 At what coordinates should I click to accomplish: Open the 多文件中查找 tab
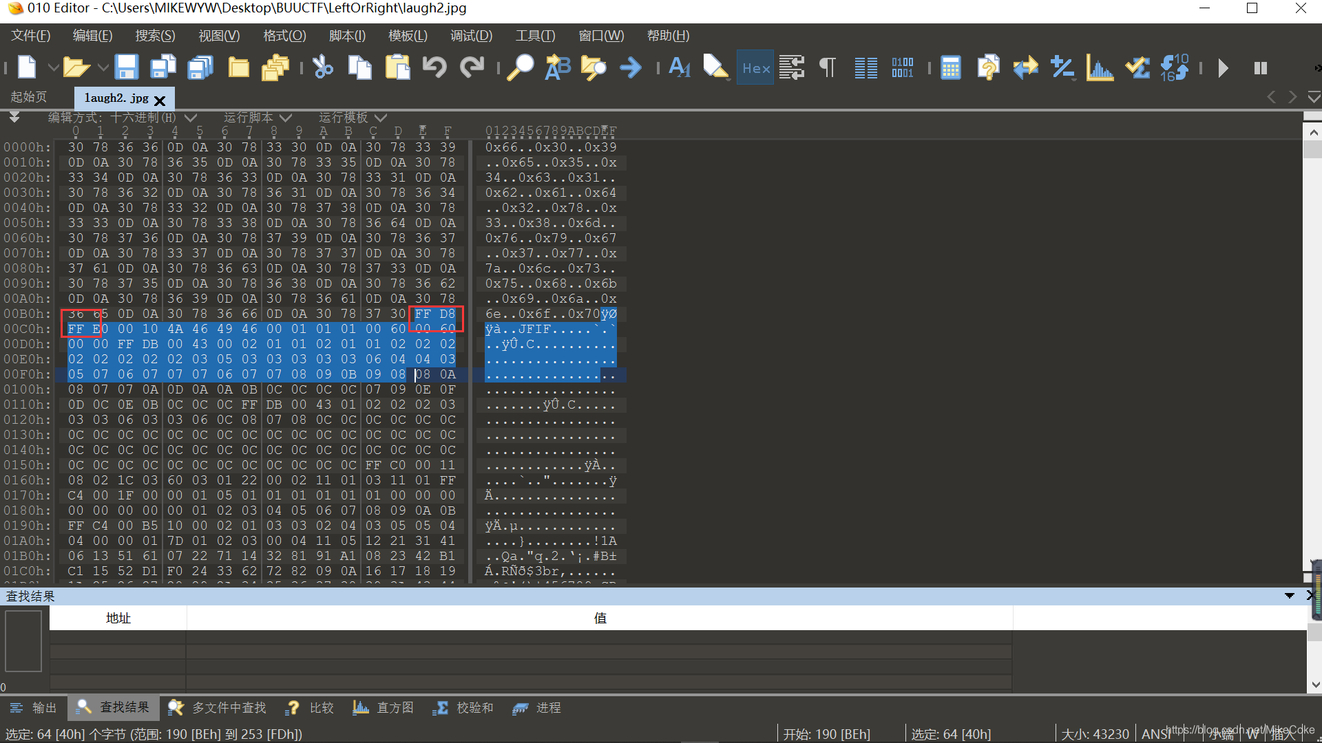tap(217, 707)
